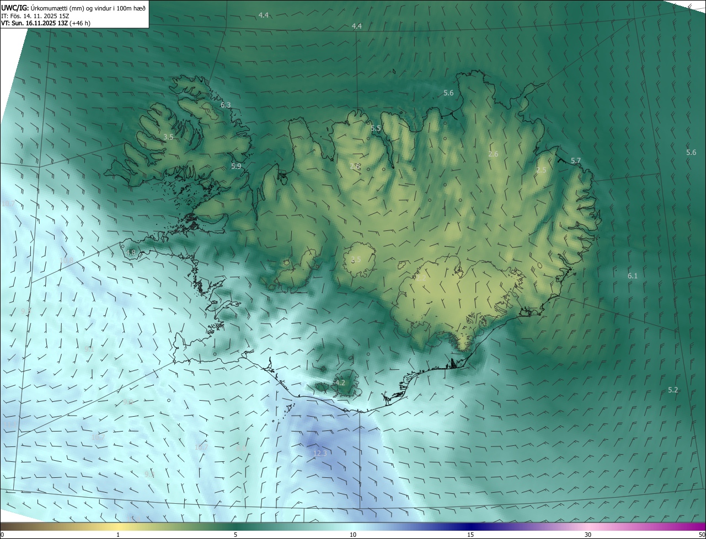Select the 6.3 value in the Westfjords

226,105
